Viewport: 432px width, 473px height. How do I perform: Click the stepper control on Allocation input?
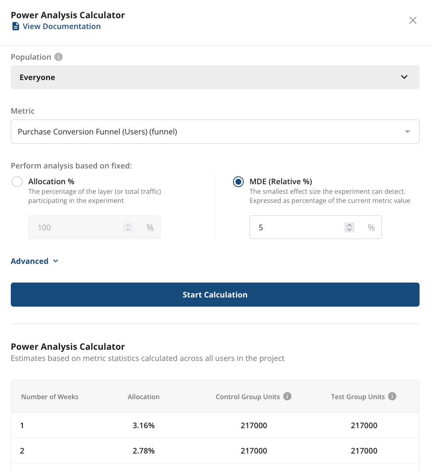point(128,227)
